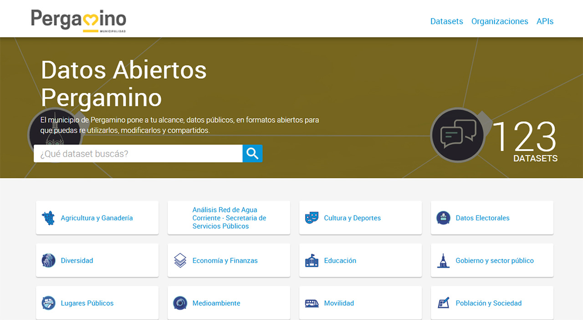The width and height of the screenshot is (583, 320).
Task: Click the school building Educación icon
Action: click(x=312, y=260)
